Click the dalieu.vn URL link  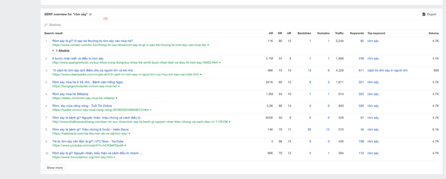click(x=84, y=98)
